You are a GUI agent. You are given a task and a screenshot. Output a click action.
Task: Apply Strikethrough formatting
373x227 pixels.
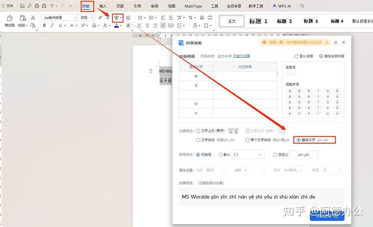[72, 25]
